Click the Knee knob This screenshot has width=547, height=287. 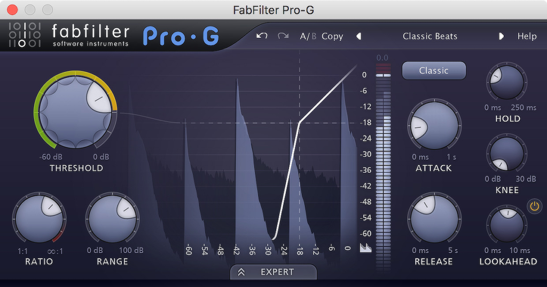click(x=506, y=154)
